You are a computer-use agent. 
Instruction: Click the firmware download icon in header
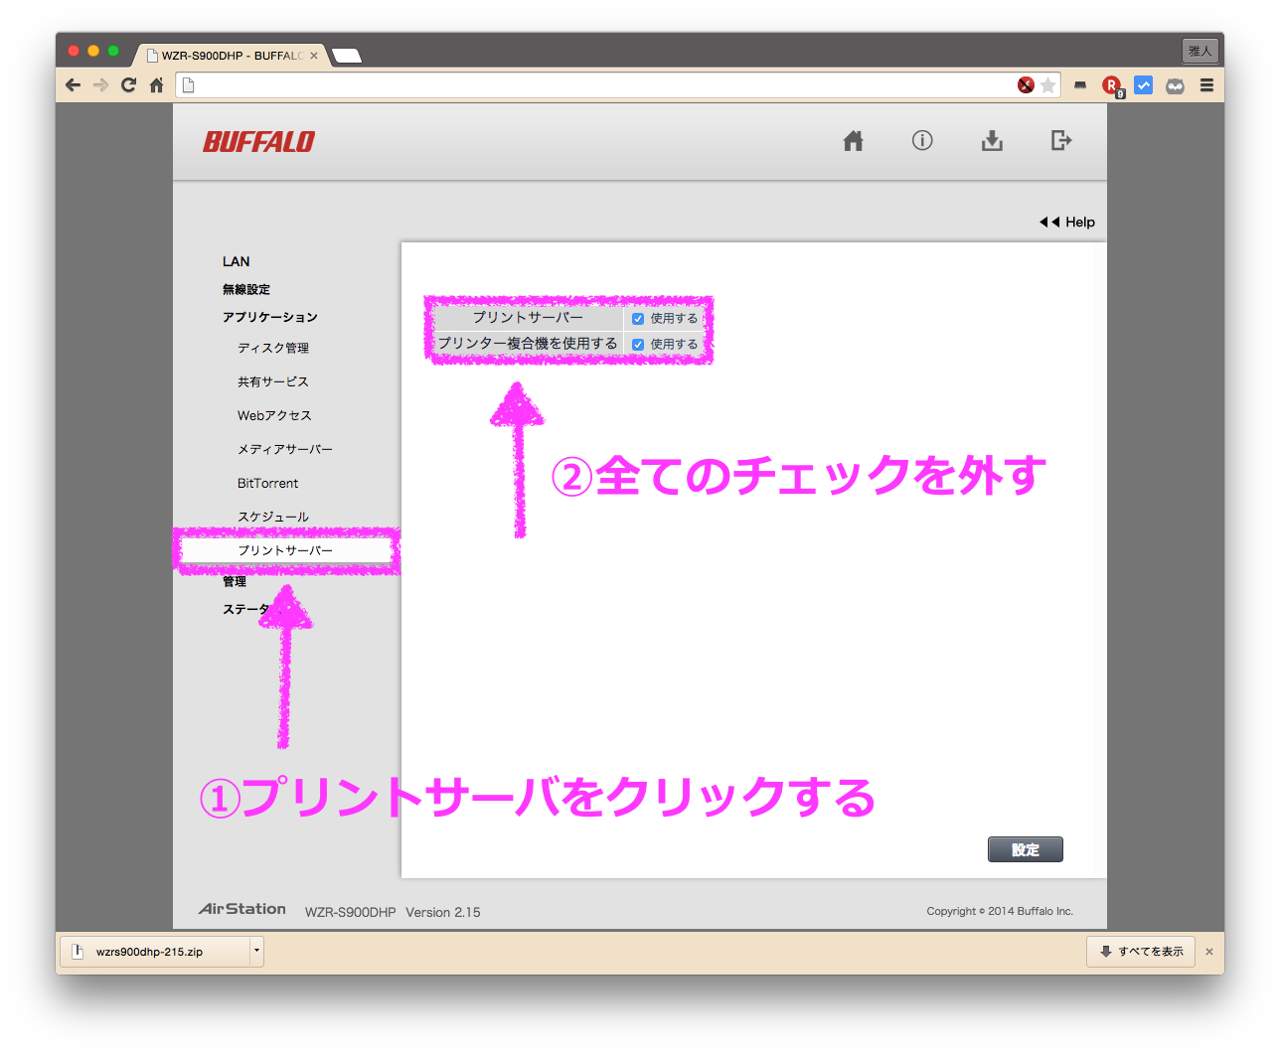coord(992,141)
